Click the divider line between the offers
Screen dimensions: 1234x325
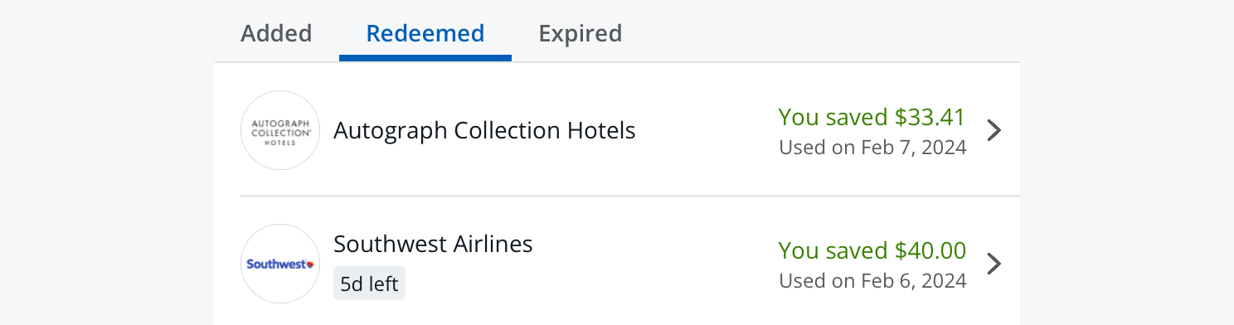(x=630, y=196)
